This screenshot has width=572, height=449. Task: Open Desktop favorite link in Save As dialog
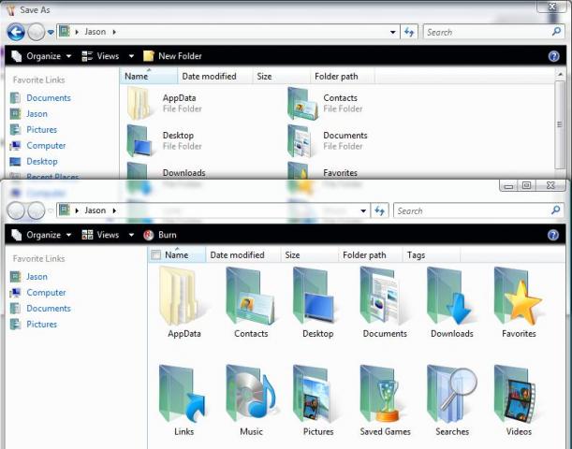coord(34,162)
